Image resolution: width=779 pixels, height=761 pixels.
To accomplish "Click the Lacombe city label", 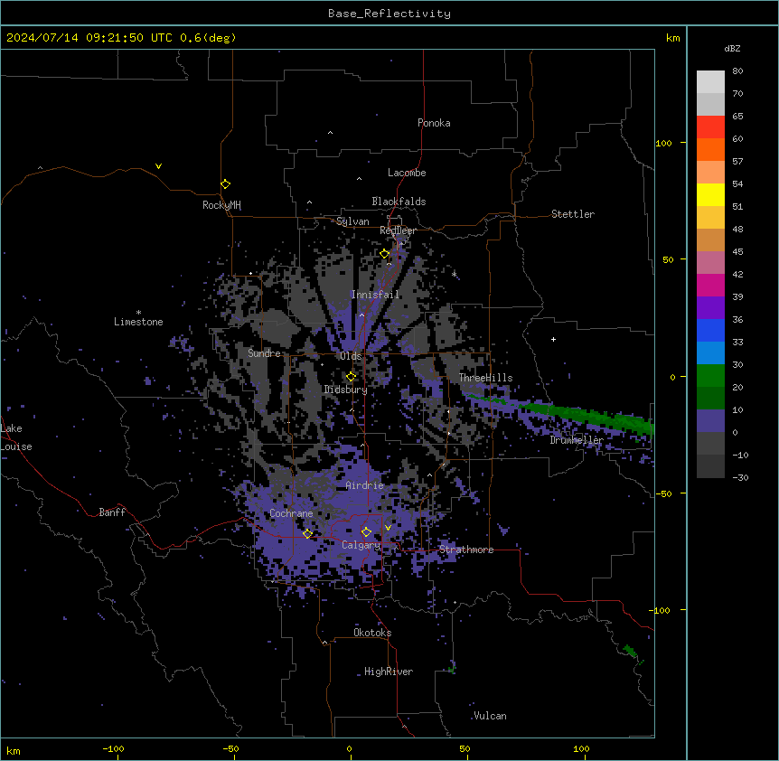I will click(407, 173).
